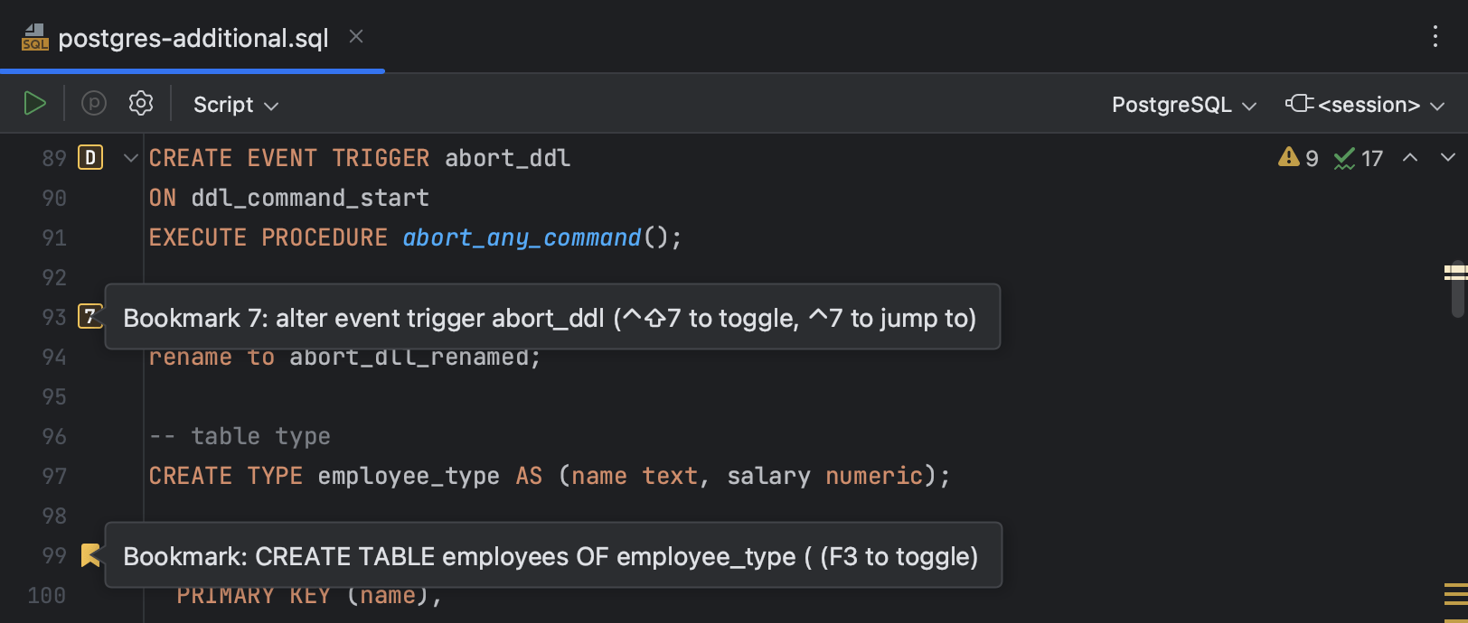Toggle the bookmark flag on line 99
The image size is (1468, 623).
click(90, 555)
